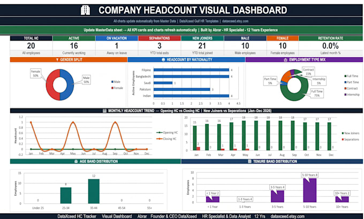The image size is (364, 219).
Task: Click the Sep peak on Closing HC line
Action: click(x=115, y=122)
